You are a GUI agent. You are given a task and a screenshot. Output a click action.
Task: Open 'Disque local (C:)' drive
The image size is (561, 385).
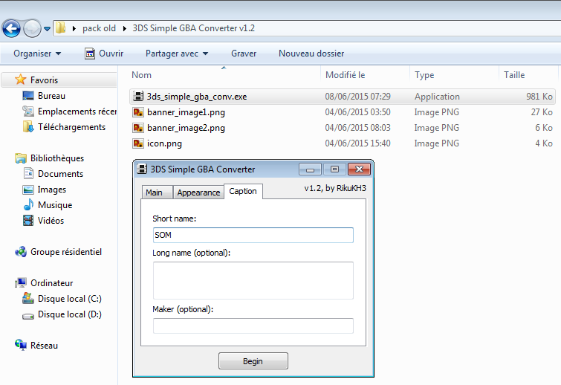[62, 298]
